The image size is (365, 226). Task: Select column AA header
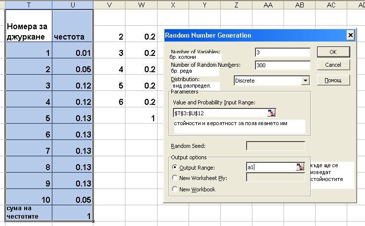pos(268,4)
